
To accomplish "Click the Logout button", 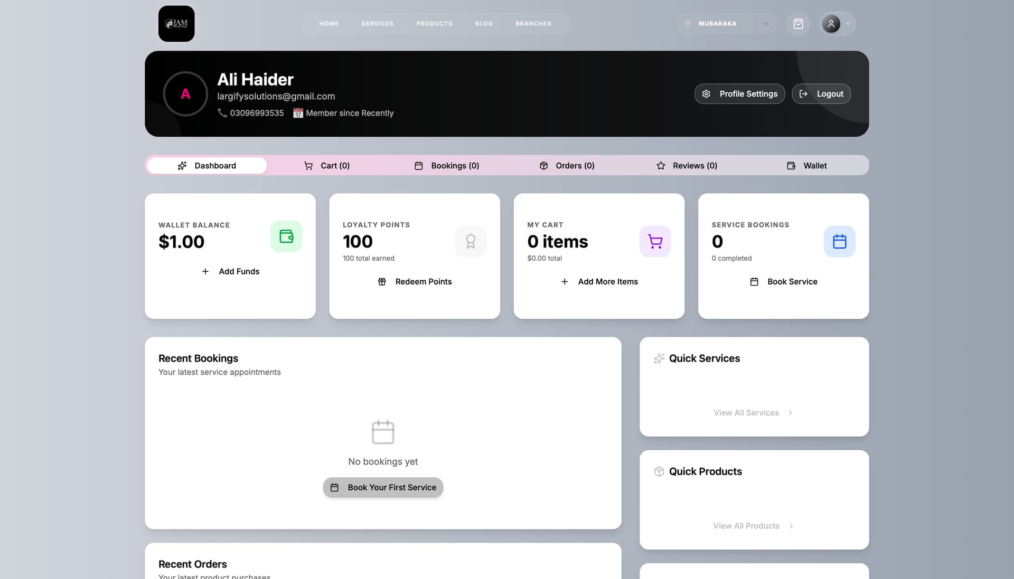I will [821, 93].
